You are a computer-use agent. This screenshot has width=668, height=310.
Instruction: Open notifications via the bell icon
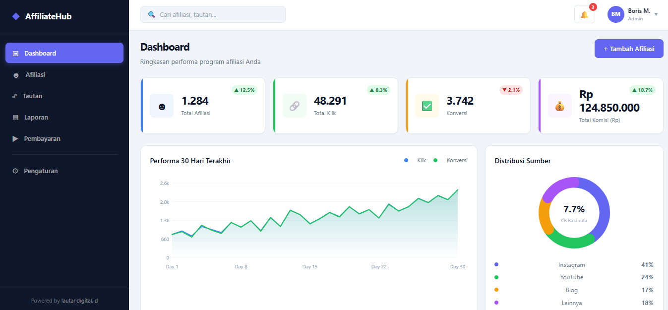pos(585,14)
